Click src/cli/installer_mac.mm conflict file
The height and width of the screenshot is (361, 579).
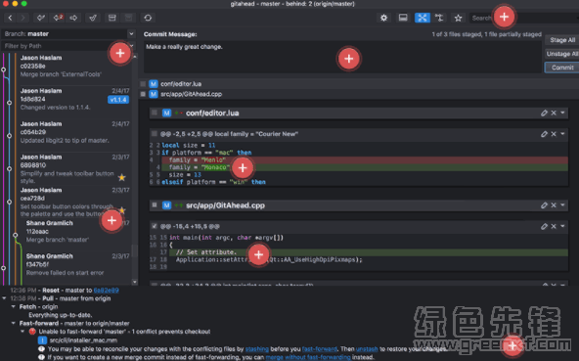[x=83, y=340]
